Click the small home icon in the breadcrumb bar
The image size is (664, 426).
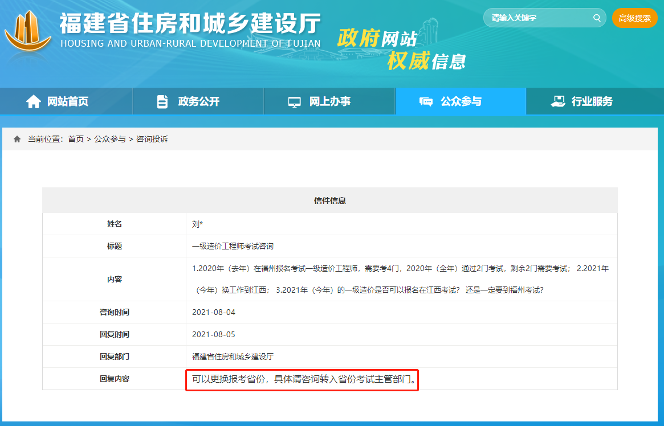16,138
